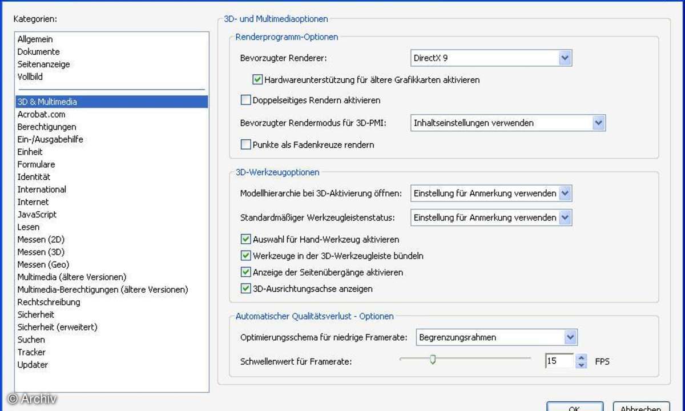Uncheck Werkzeuge in der 3D-Werkzeugleiste bündeln
The width and height of the screenshot is (685, 411).
245,256
